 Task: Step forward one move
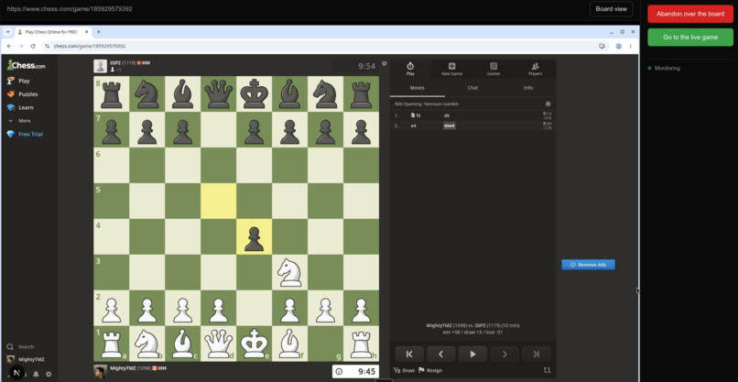(505, 355)
